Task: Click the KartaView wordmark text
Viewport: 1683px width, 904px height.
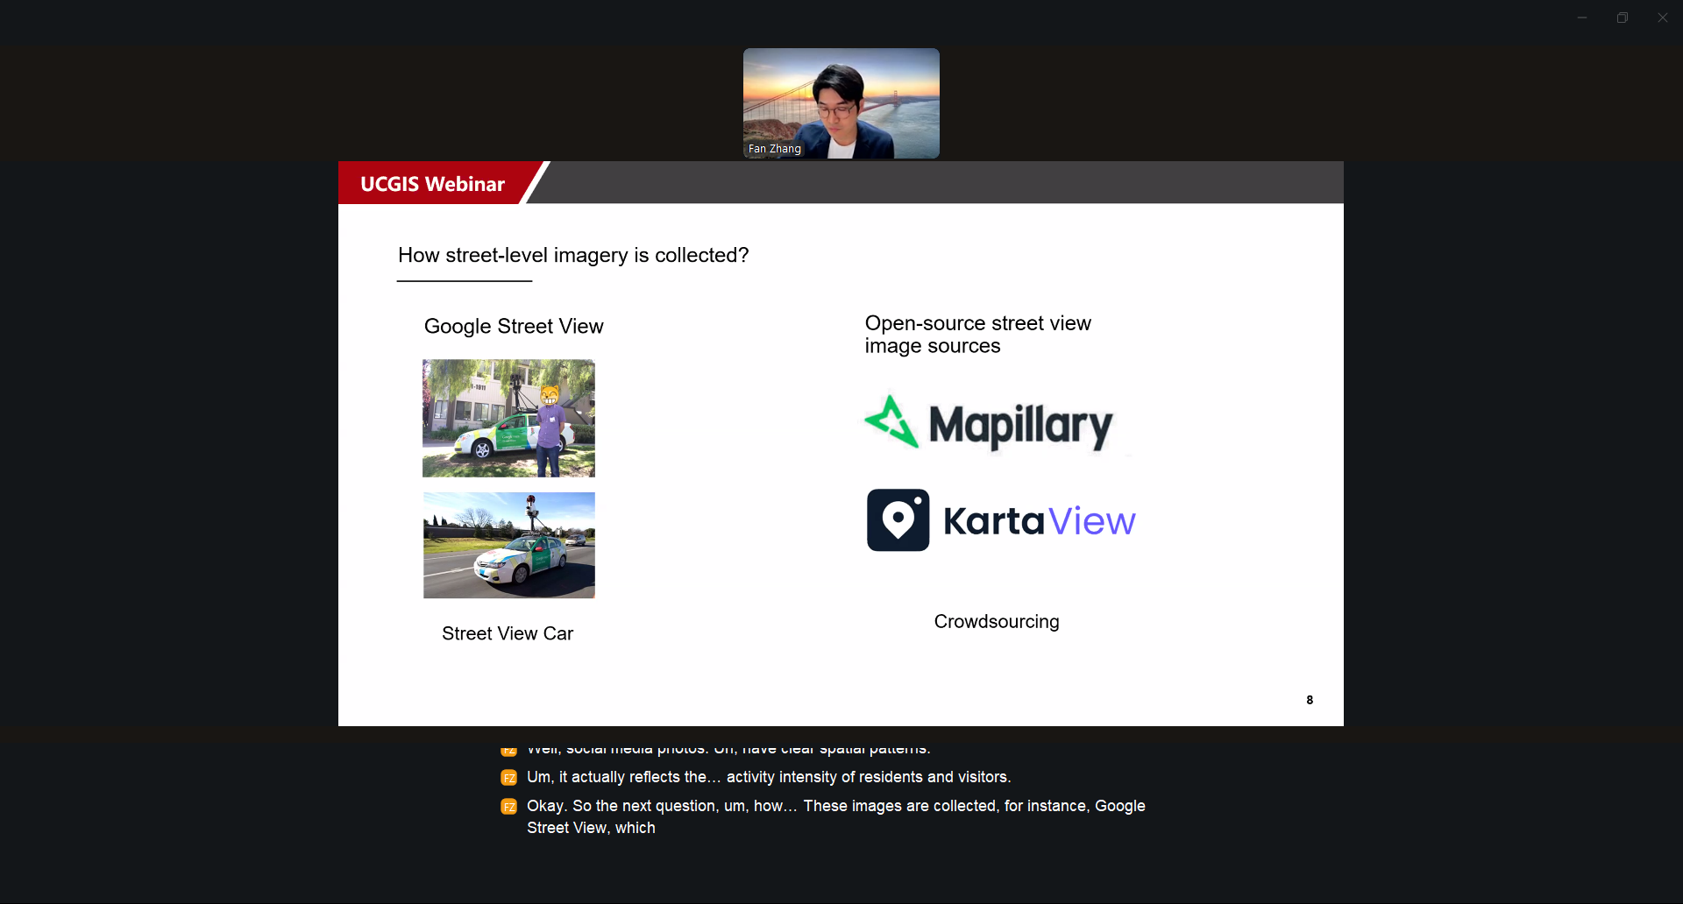Action: pos(1039,521)
